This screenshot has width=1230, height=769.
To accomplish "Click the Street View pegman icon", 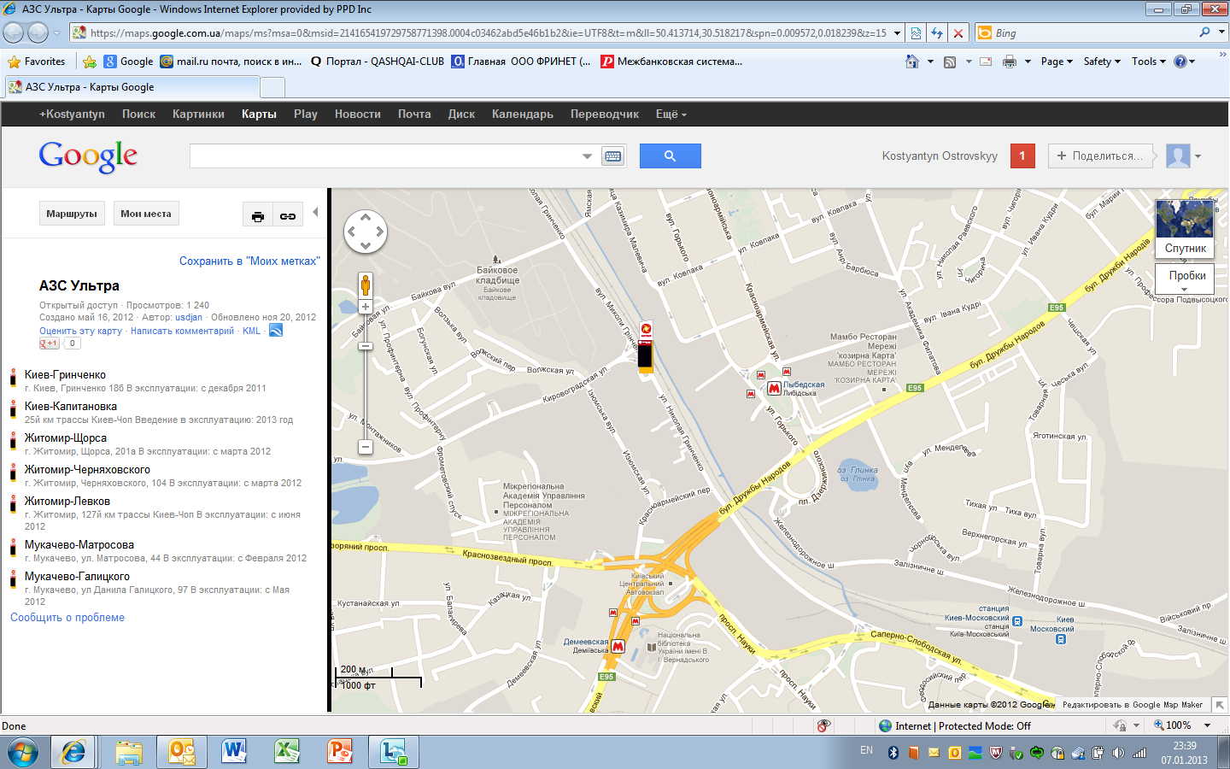I will pos(366,285).
